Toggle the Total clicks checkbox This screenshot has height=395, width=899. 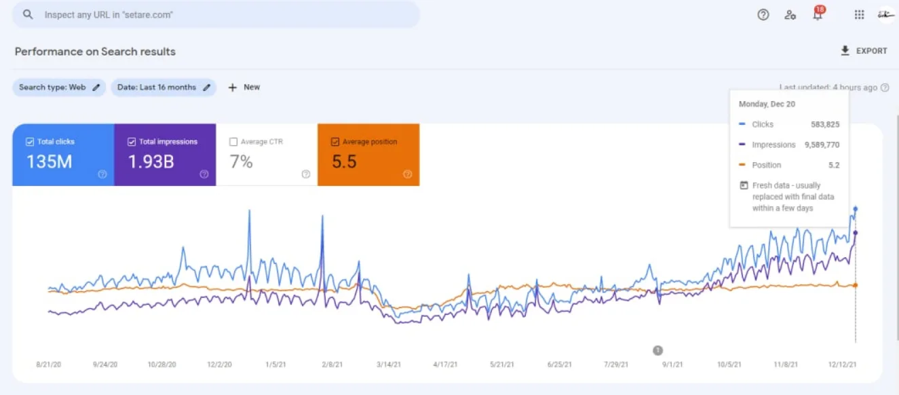tap(29, 142)
